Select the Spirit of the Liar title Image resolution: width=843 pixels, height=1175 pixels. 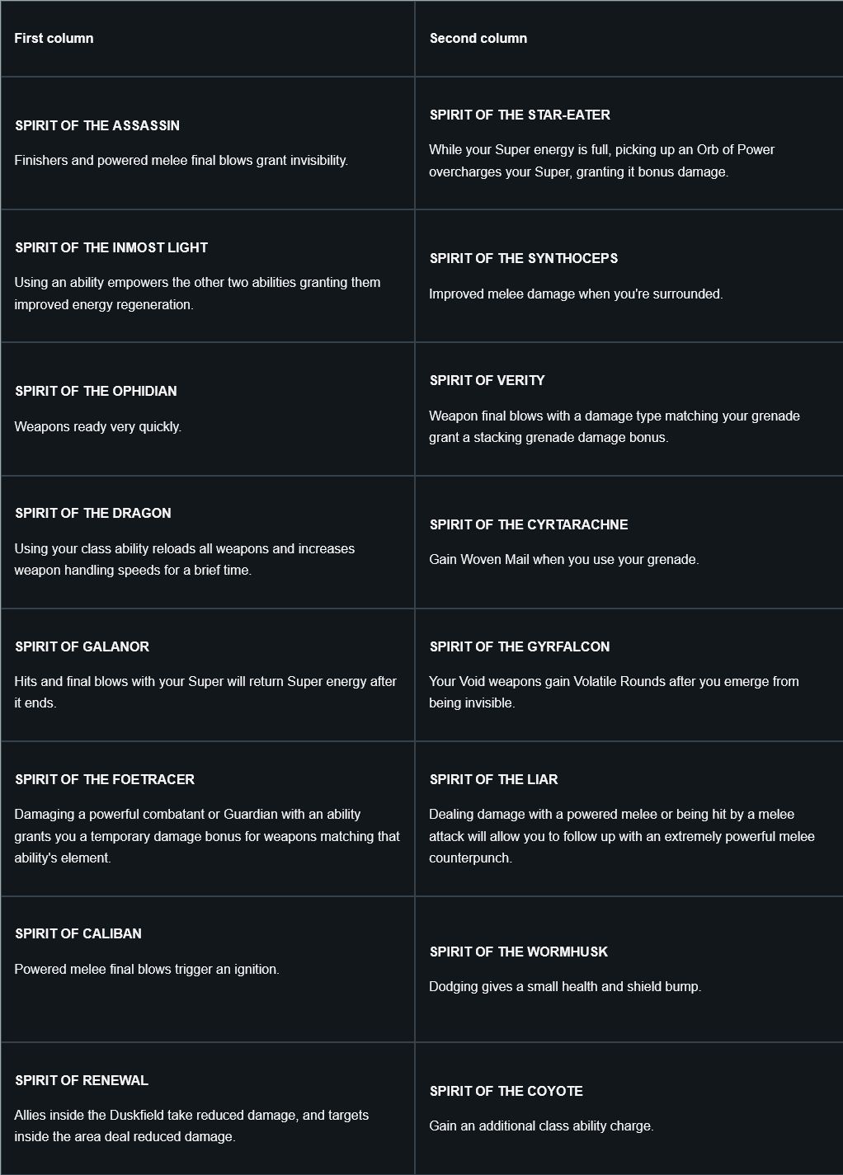(x=493, y=779)
